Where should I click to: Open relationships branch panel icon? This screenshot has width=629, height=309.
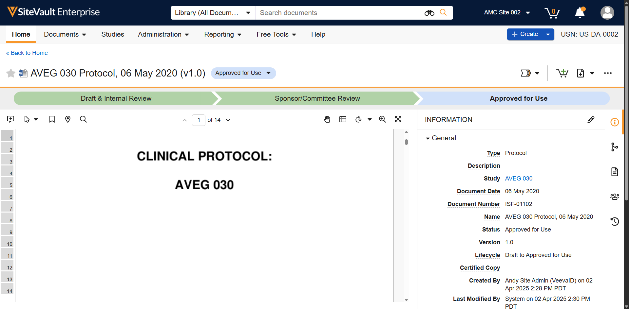(x=615, y=147)
